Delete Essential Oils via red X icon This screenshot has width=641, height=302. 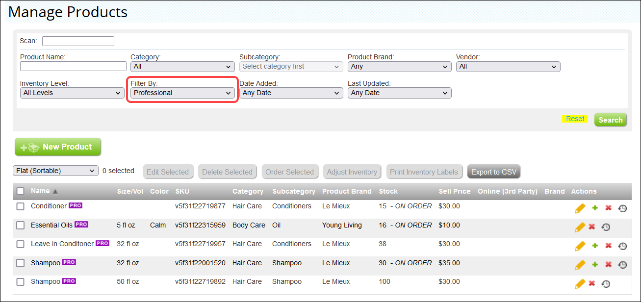[591, 226]
